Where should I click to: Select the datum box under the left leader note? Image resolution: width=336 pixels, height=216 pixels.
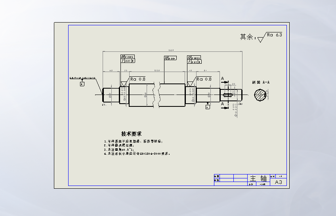click(x=82, y=84)
